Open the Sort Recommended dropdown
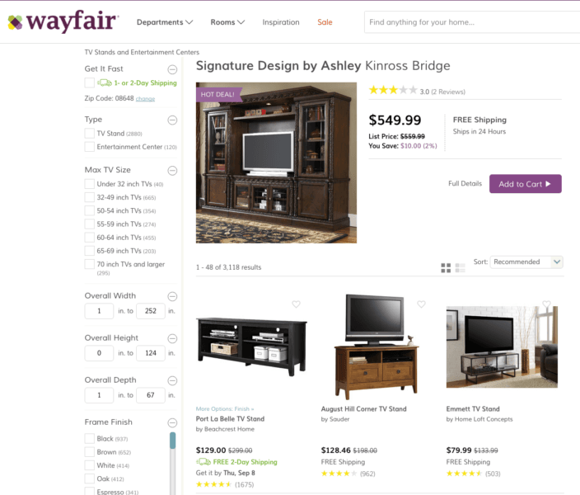580x495 pixels. [526, 262]
